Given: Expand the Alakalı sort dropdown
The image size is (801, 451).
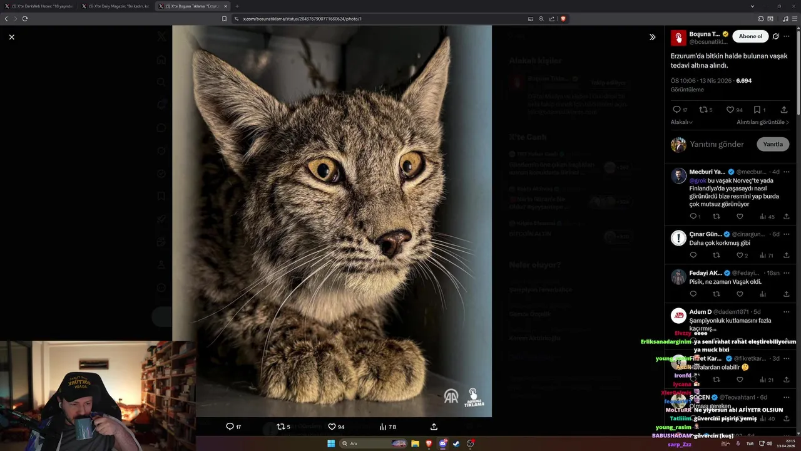Looking at the screenshot, I should click(681, 122).
